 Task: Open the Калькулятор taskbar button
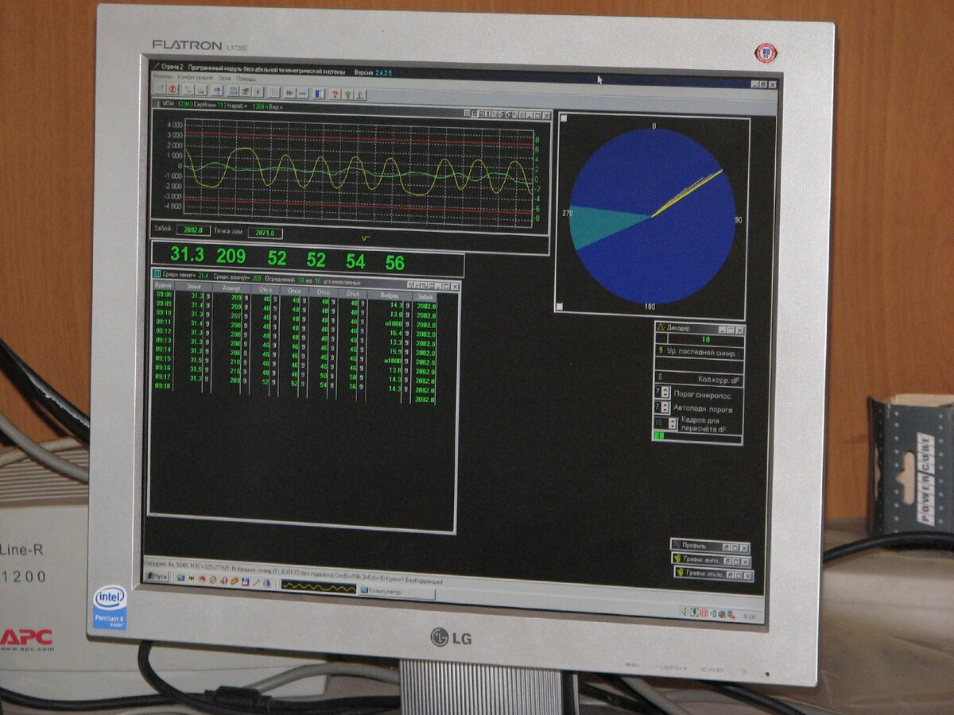[x=397, y=592]
